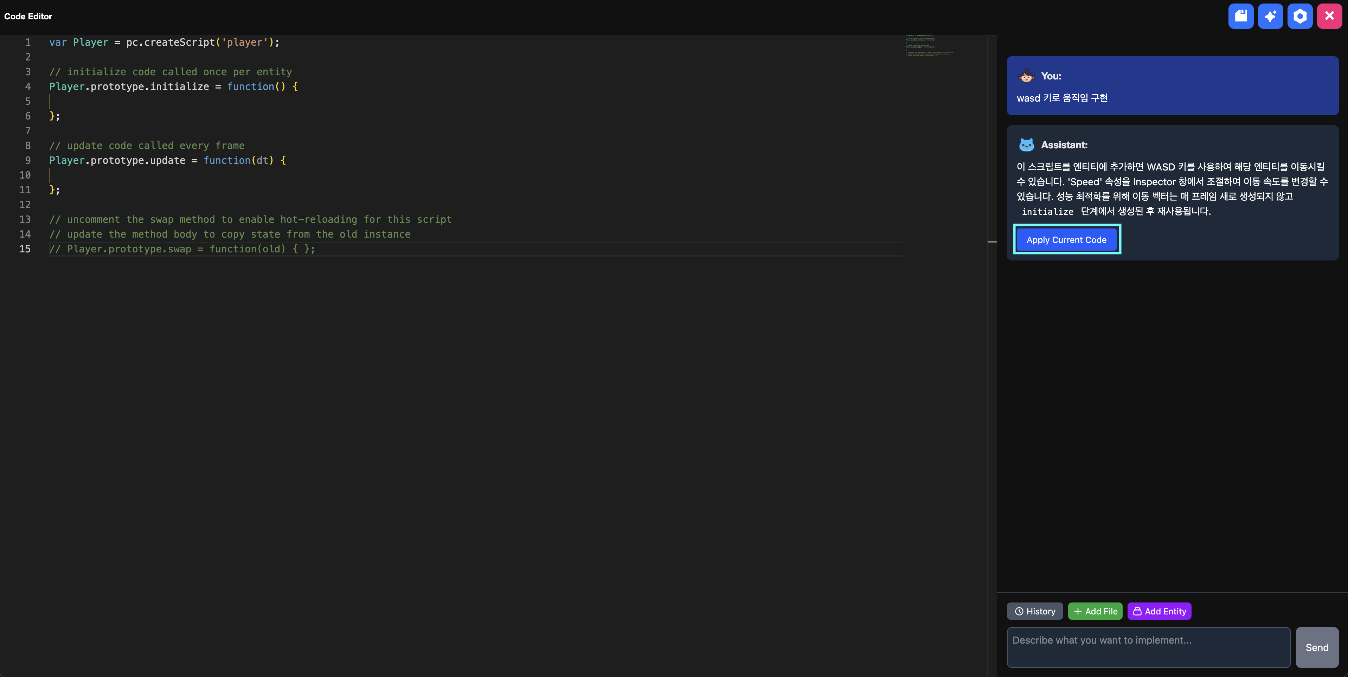
Task: Click line number 15 in gutter
Action: [25, 249]
